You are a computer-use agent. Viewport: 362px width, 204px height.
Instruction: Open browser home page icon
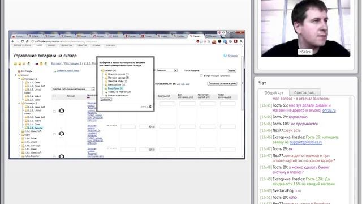pos(27,41)
